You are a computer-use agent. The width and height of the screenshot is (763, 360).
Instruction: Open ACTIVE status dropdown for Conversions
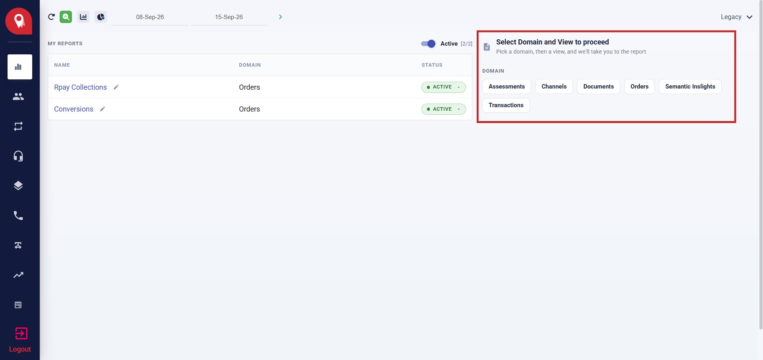443,109
